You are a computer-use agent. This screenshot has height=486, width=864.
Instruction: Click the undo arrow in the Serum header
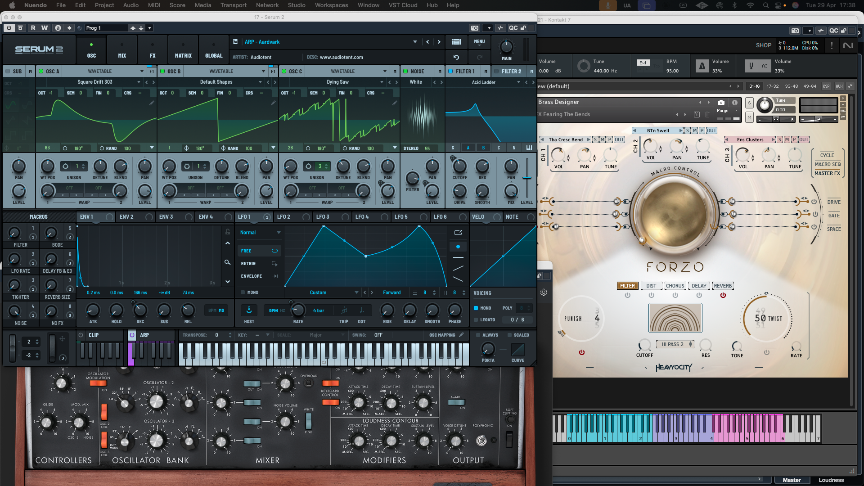coord(456,57)
